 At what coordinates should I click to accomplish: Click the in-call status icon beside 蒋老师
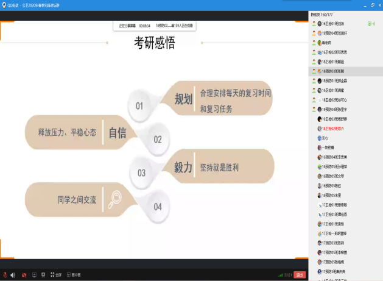pyautogui.click(x=314, y=43)
